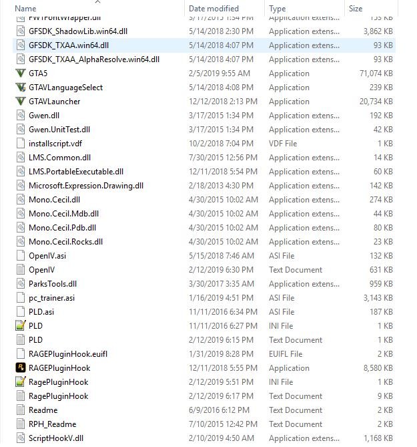Image resolution: width=417 pixels, height=447 pixels.
Task: Click the pc_trainer.asi file icon
Action: pyautogui.click(x=21, y=297)
